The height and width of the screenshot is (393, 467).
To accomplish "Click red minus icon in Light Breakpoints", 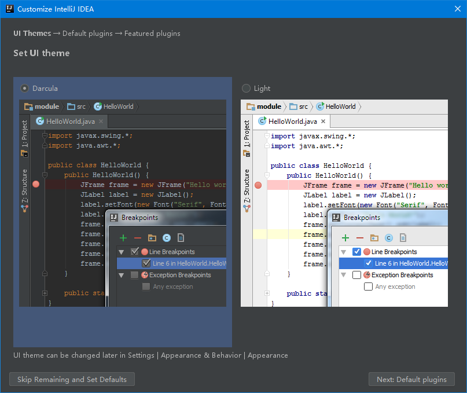I will [360, 238].
